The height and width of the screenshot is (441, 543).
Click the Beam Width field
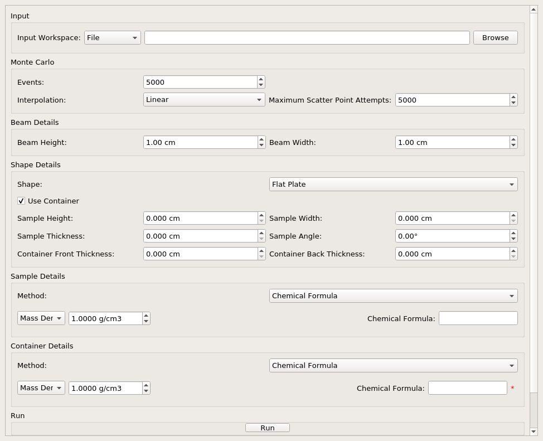click(452, 142)
